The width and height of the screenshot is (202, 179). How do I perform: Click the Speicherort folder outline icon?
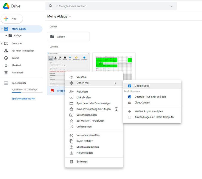tap(72, 104)
